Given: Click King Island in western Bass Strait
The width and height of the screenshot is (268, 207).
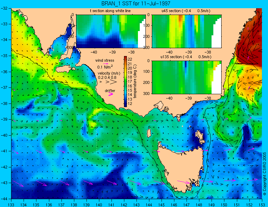Looking at the screenshot, I should [x=149, y=133].
